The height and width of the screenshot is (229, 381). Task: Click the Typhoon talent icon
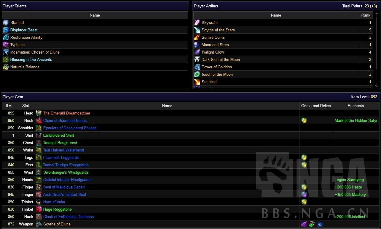tap(6, 45)
